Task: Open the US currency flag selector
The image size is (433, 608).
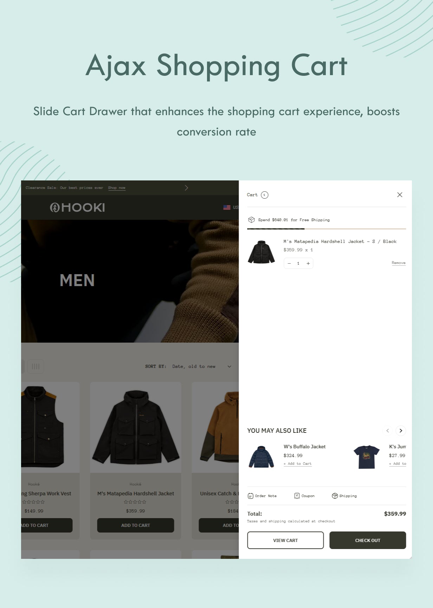Action: 231,207
